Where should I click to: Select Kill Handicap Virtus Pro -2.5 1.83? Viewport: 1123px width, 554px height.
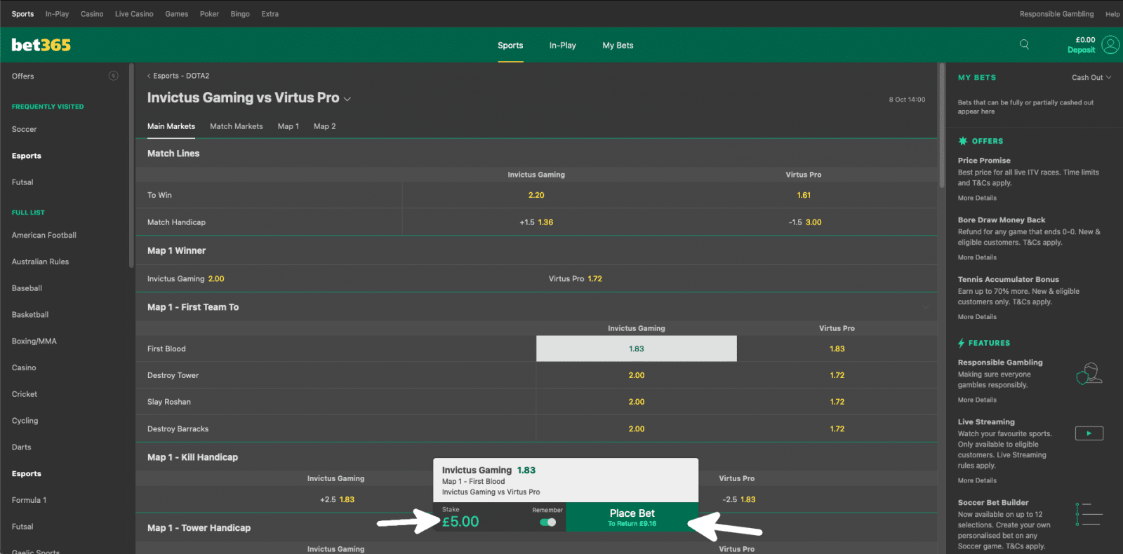(x=739, y=499)
